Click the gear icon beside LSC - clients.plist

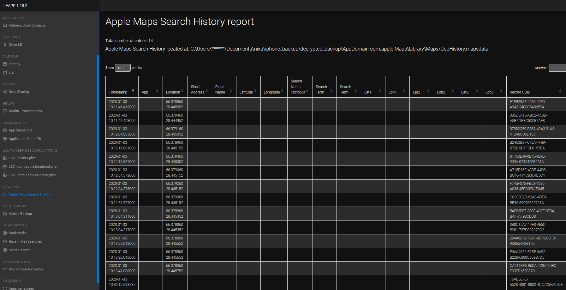[5, 158]
